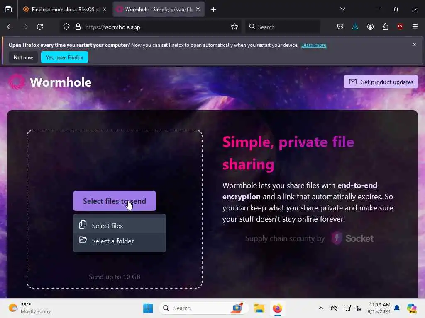Open the notification bell icon

(397, 308)
